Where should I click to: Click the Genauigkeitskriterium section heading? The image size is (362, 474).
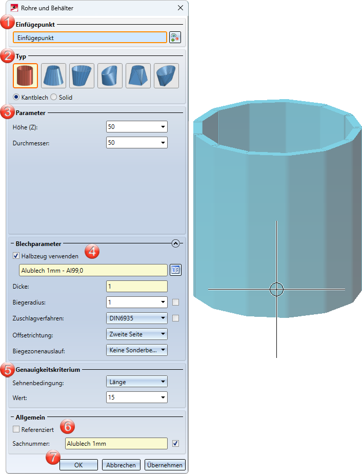coord(48,369)
